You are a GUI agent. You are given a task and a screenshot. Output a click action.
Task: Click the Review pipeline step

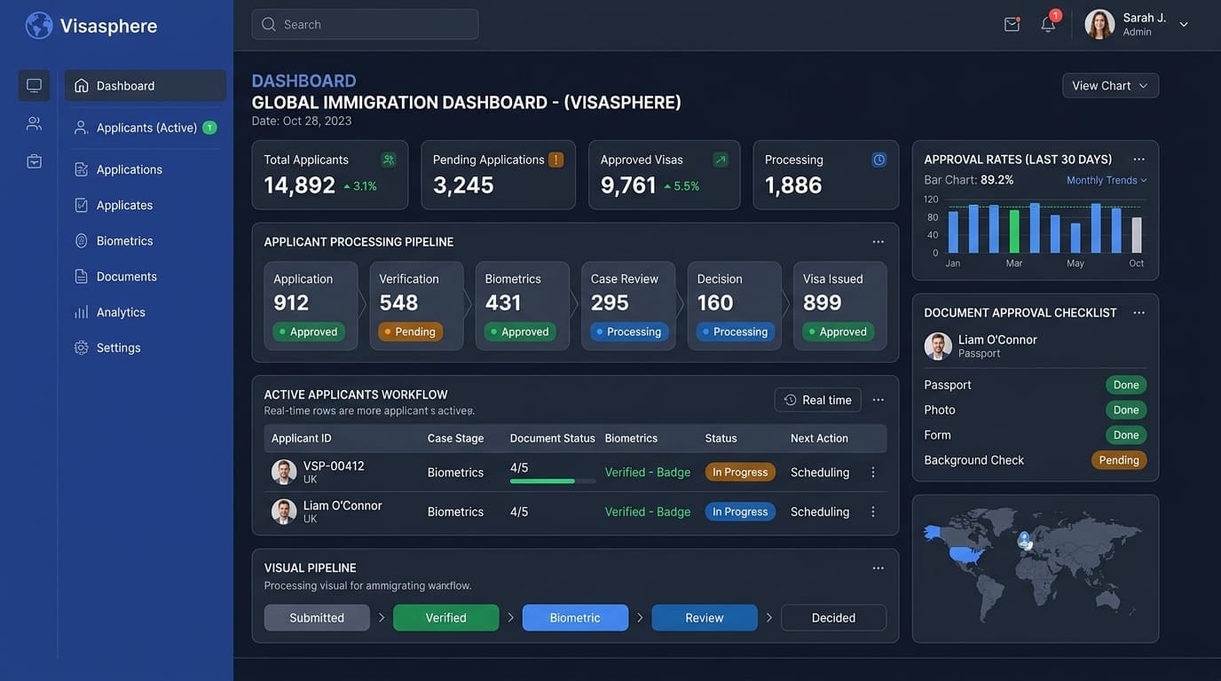pos(705,618)
